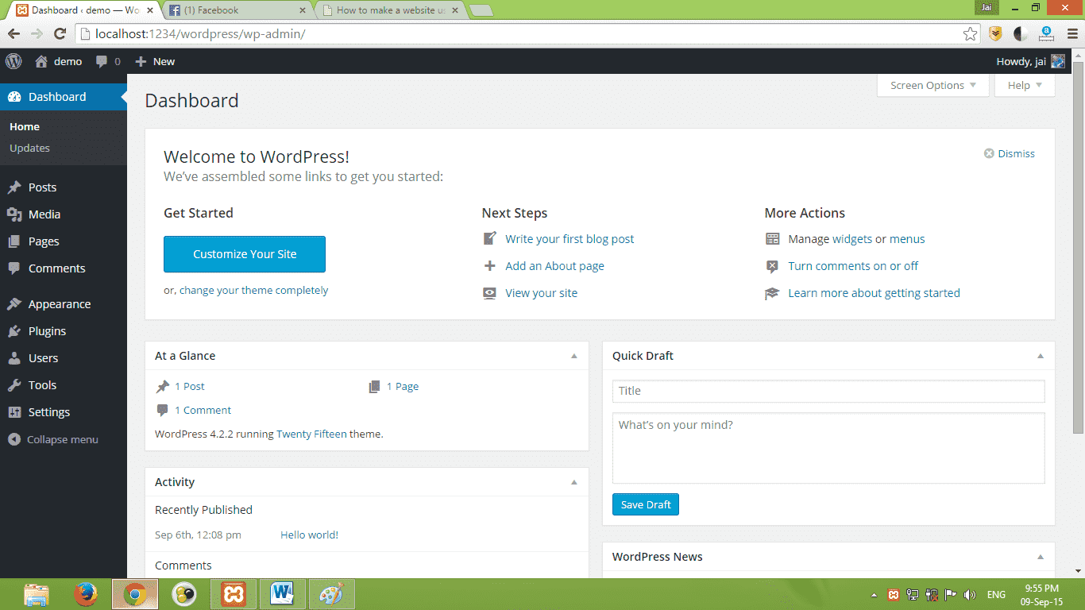
Task: Open the Updates submenu item
Action: click(x=29, y=148)
